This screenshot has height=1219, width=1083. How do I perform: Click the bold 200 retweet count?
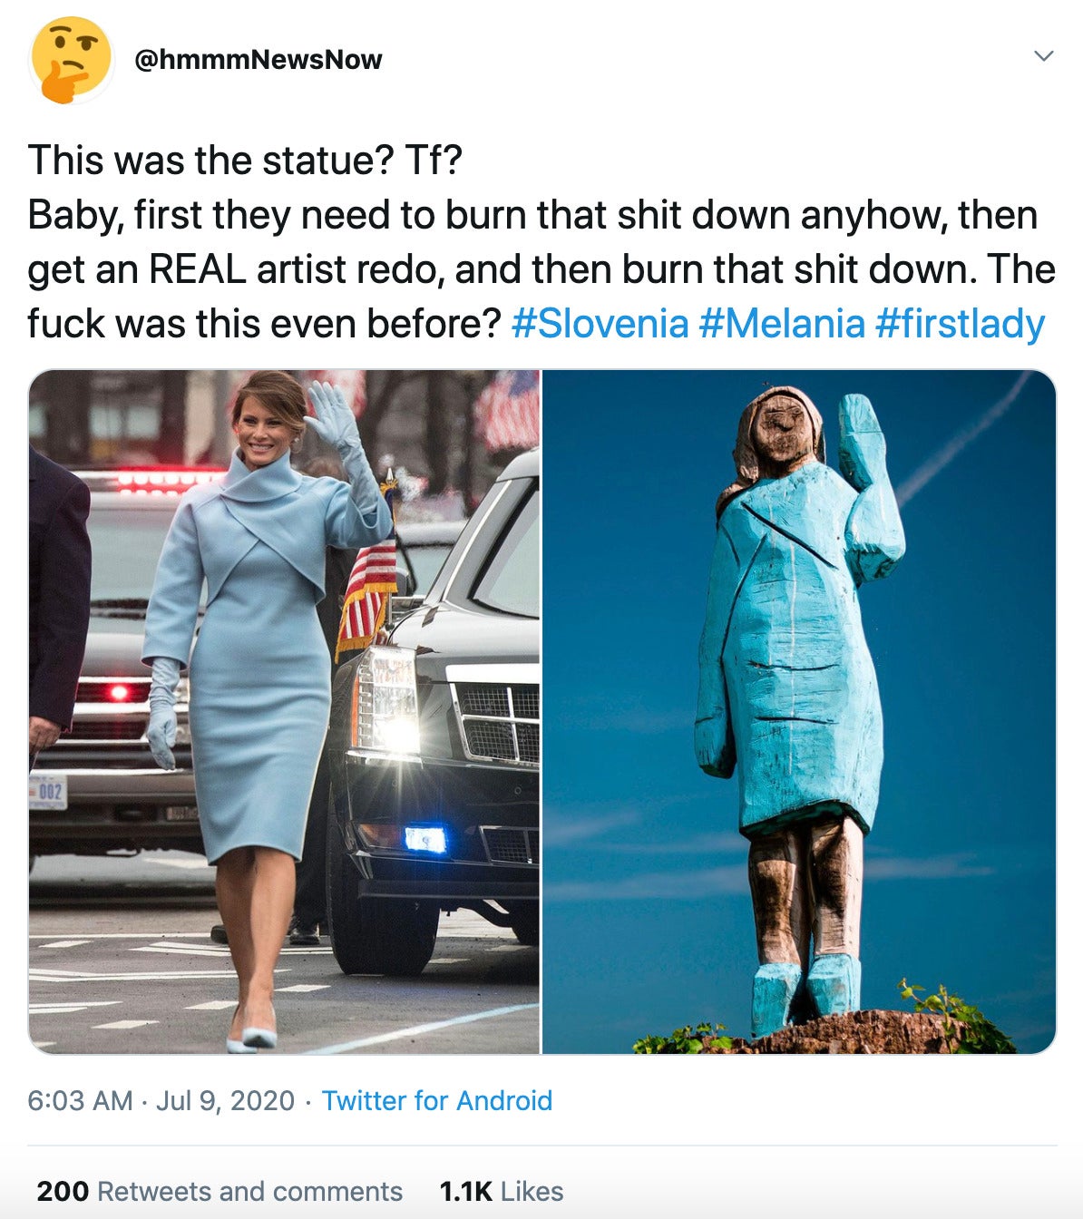(x=63, y=1191)
